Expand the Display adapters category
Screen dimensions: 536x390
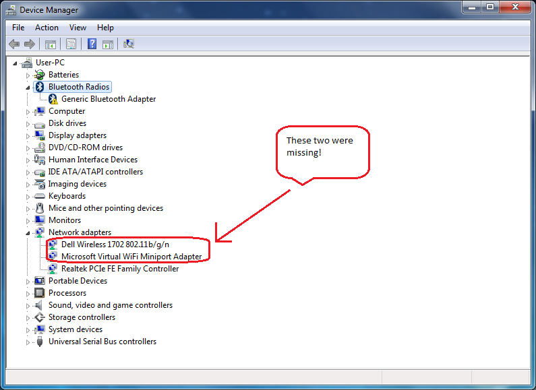[28, 136]
